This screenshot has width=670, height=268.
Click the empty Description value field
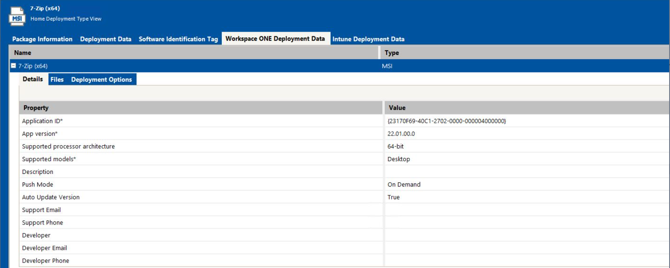[524, 172]
